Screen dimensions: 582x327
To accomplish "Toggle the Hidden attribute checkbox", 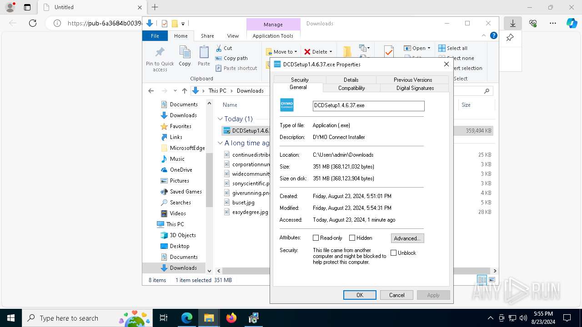I will 352,238.
